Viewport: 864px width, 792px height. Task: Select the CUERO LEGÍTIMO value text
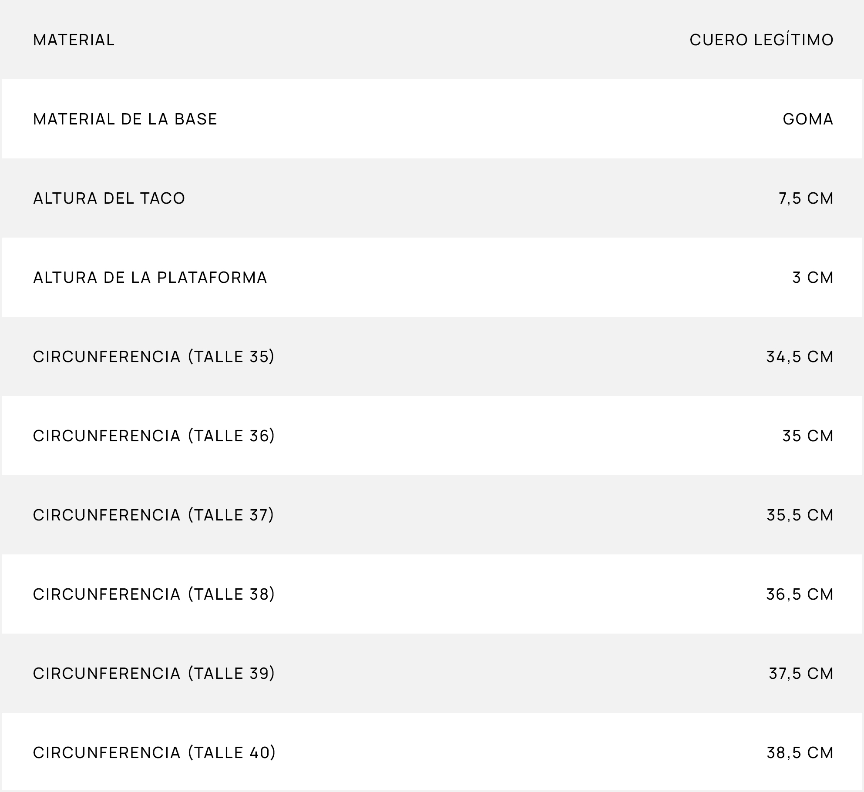click(761, 40)
